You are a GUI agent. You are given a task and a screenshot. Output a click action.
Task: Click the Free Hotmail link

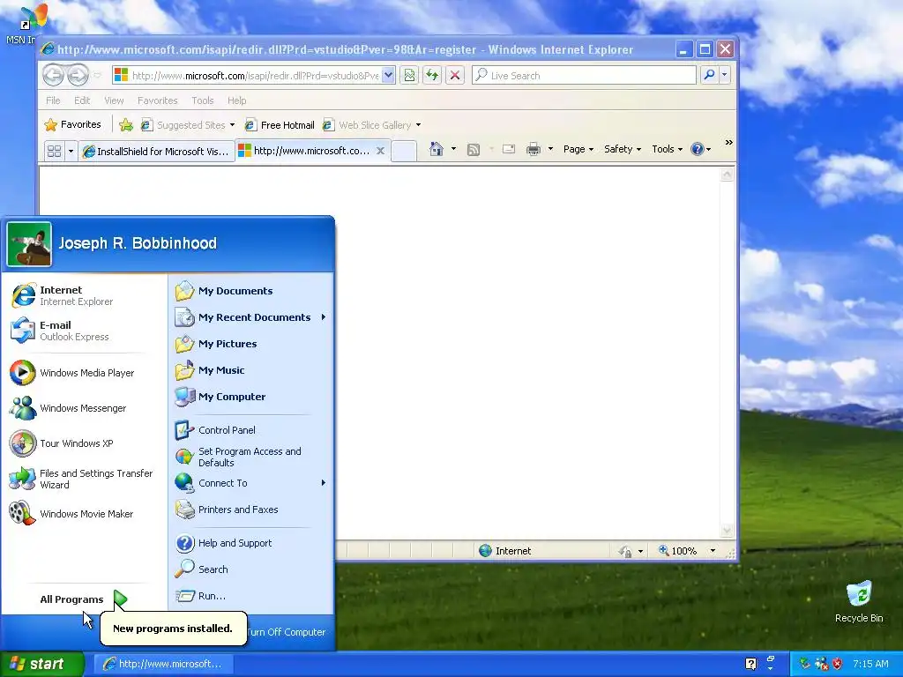[x=280, y=125]
